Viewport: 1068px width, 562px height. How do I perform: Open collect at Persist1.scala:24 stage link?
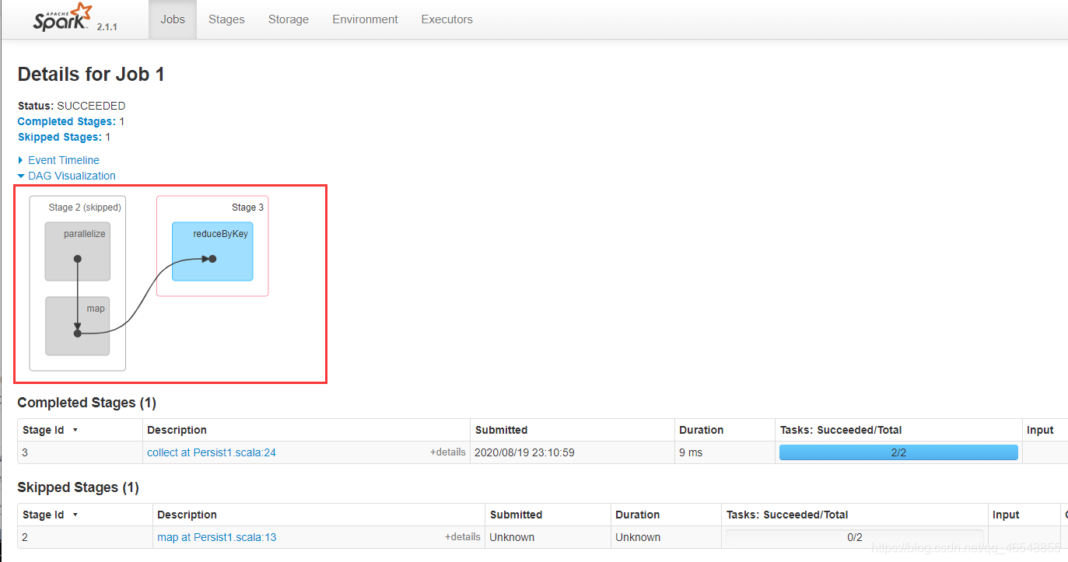212,452
